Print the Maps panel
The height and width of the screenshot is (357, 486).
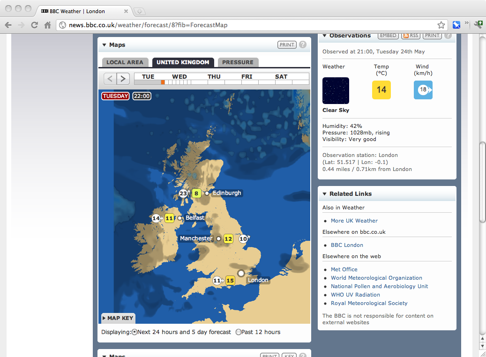click(x=287, y=45)
